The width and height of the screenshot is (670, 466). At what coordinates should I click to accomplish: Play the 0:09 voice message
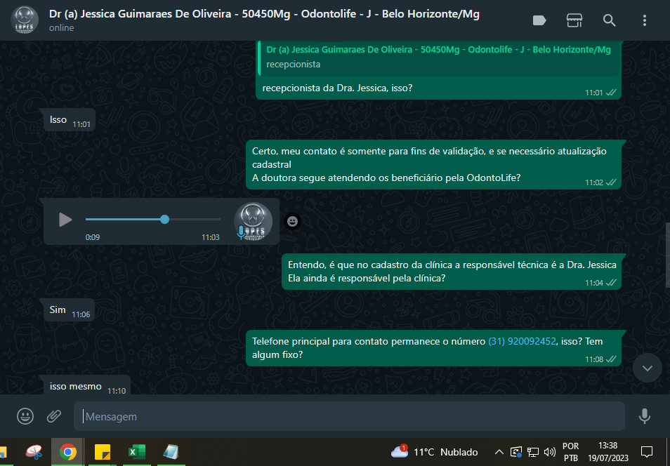coord(65,220)
